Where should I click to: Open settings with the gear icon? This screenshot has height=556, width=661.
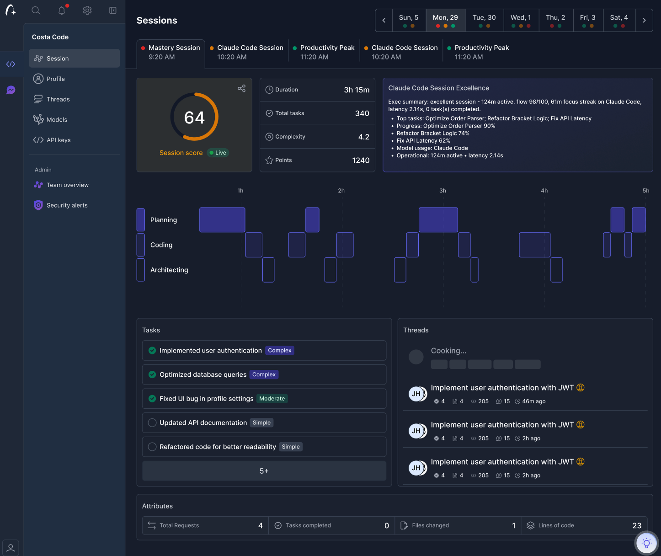pos(87,10)
